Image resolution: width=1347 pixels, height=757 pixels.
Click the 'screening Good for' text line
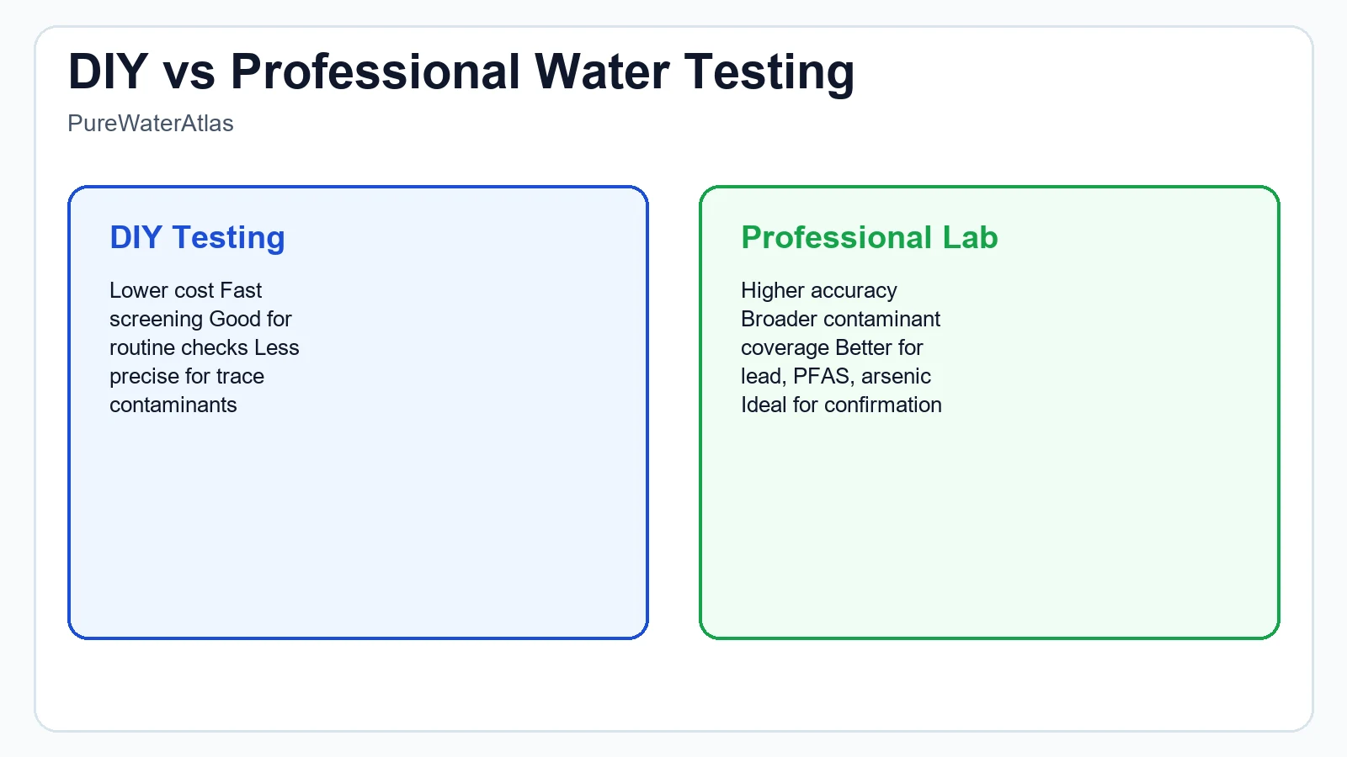click(x=200, y=320)
